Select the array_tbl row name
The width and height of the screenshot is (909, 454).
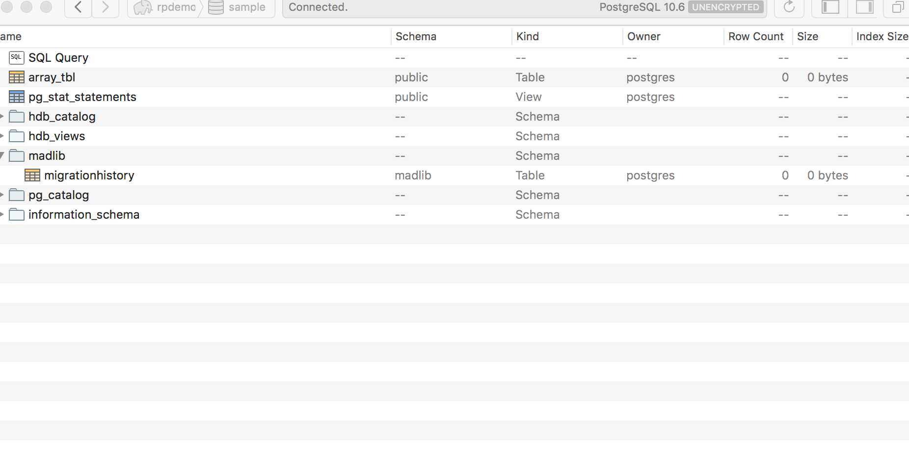(52, 77)
